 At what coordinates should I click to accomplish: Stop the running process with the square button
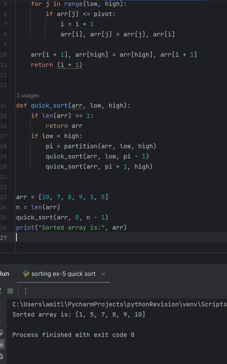pos(10,291)
